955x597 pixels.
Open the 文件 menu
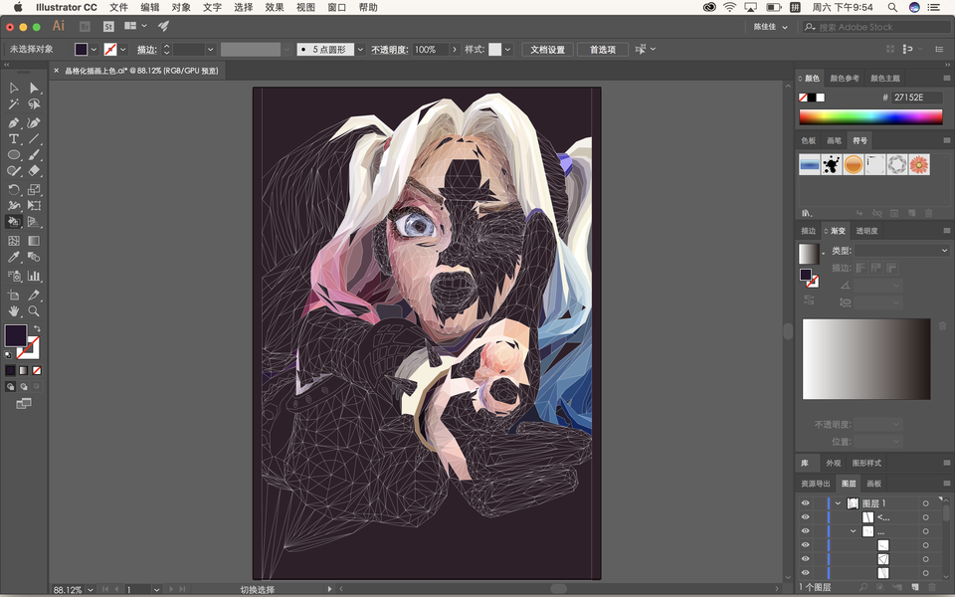coord(118,7)
